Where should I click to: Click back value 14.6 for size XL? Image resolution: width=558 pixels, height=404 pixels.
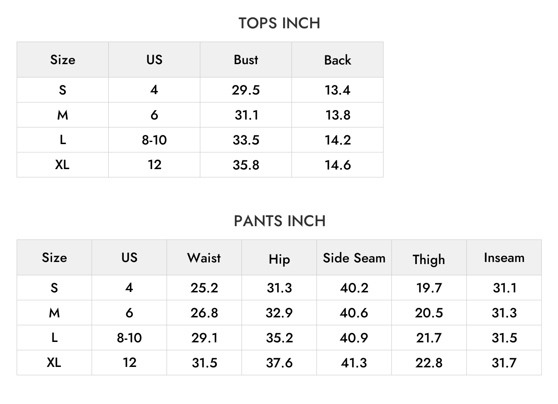coord(338,165)
